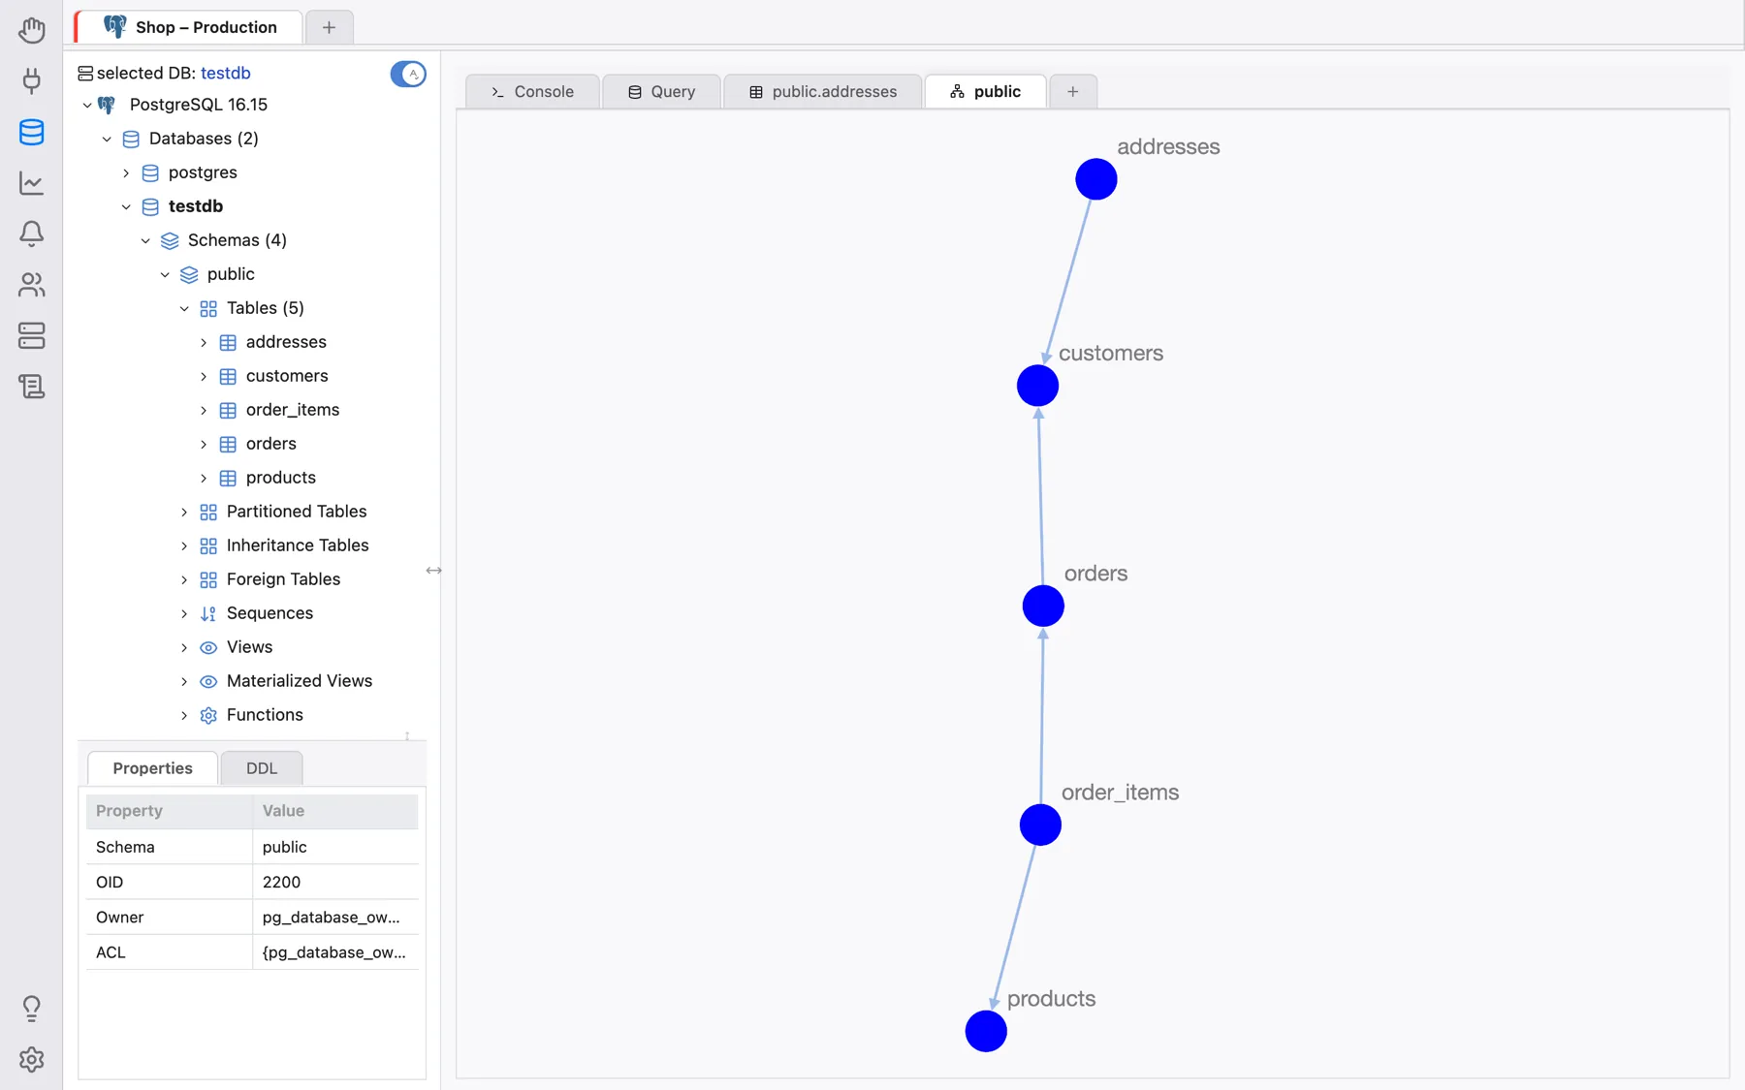1745x1090 pixels.
Task: Add a new editor tab with plus
Action: [1072, 91]
